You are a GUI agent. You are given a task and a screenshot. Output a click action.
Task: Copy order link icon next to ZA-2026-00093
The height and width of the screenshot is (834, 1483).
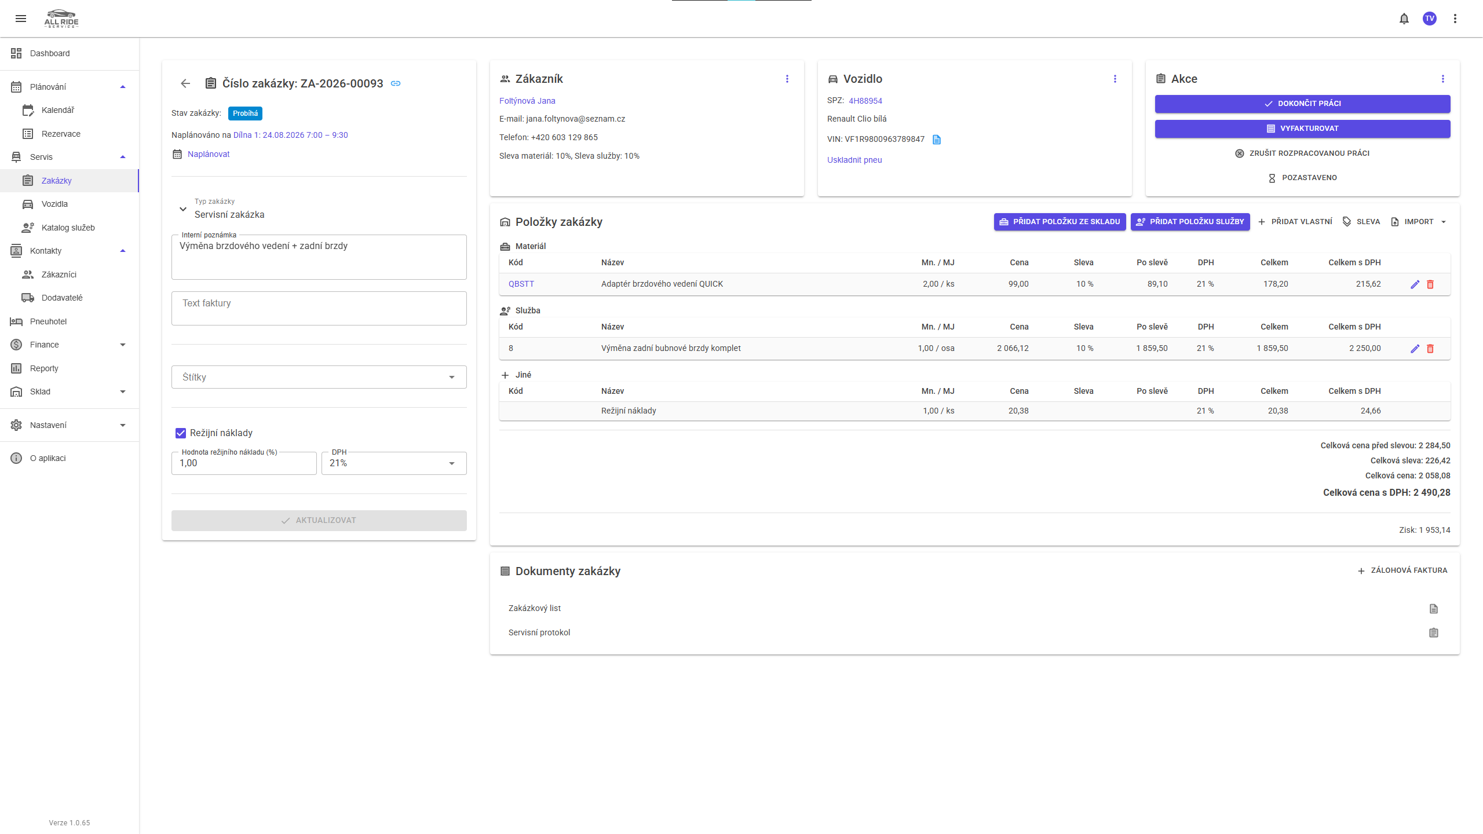(396, 83)
